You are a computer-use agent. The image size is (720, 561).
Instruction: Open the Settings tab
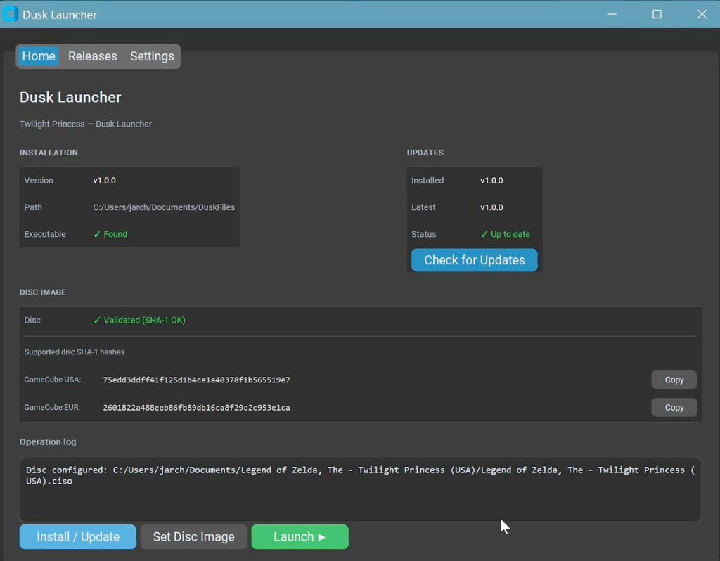point(152,56)
